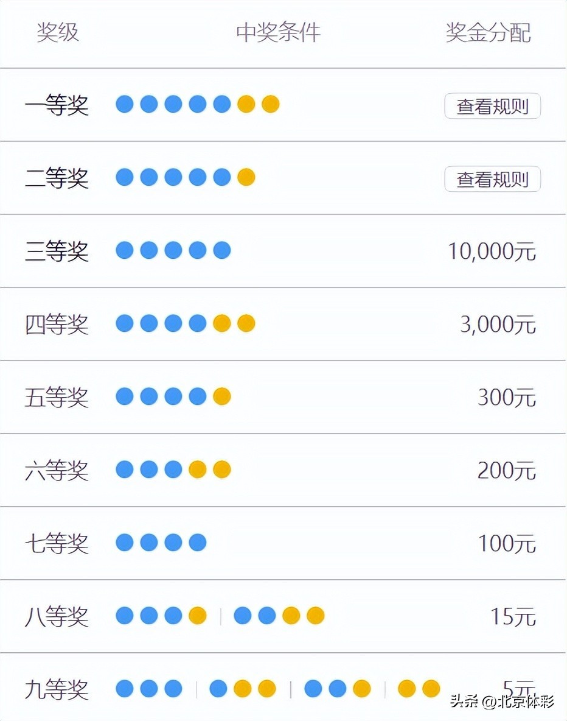Click the rightmost yellow ball in 一等奖 row
This screenshot has width=567, height=721.
click(x=270, y=104)
